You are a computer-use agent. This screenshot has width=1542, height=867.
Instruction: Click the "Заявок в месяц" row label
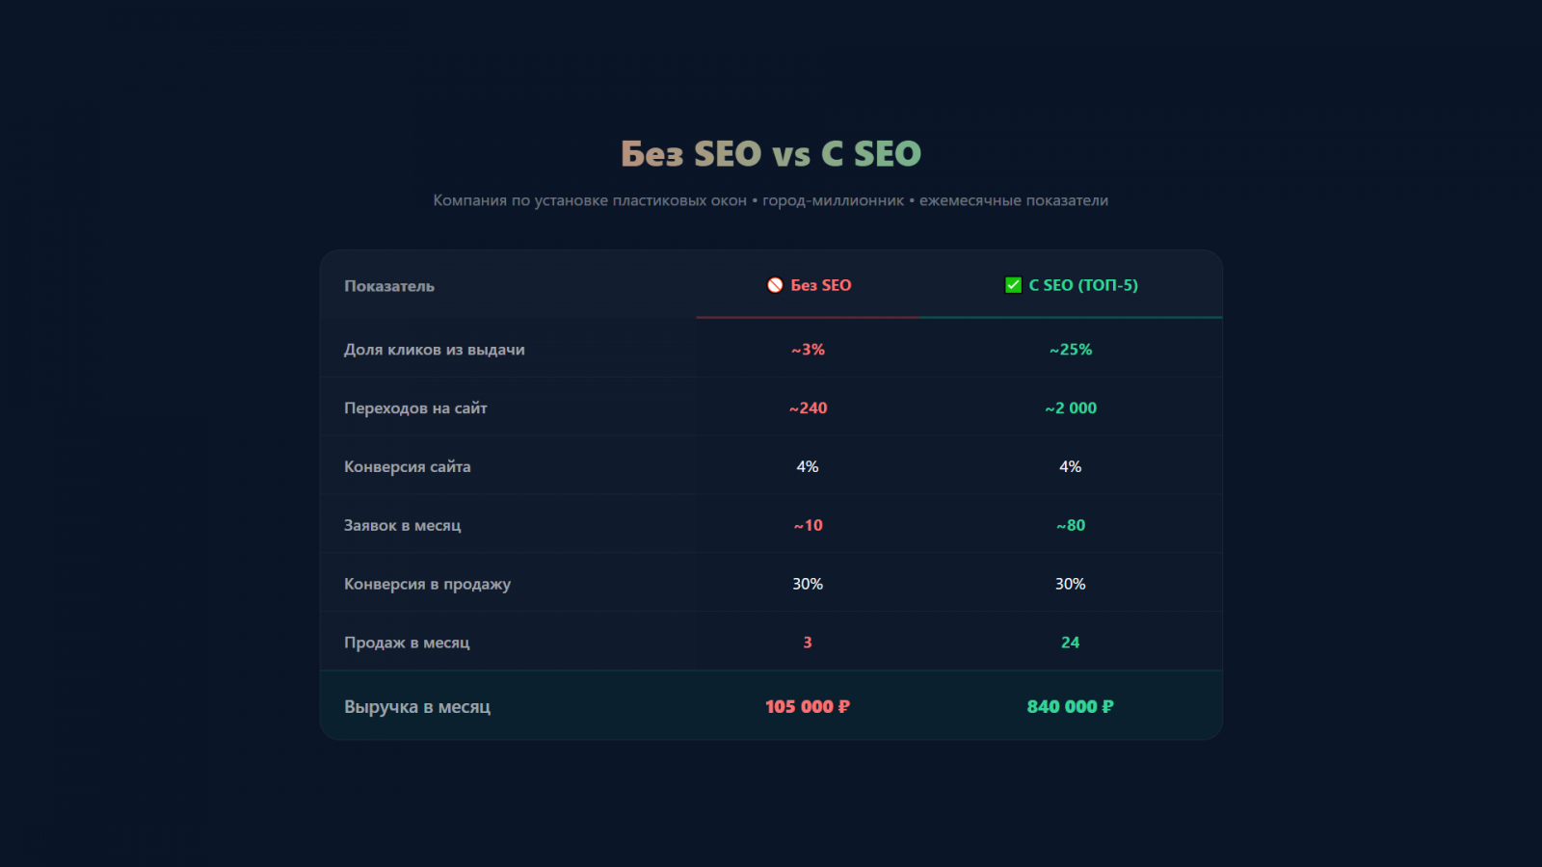tap(403, 526)
